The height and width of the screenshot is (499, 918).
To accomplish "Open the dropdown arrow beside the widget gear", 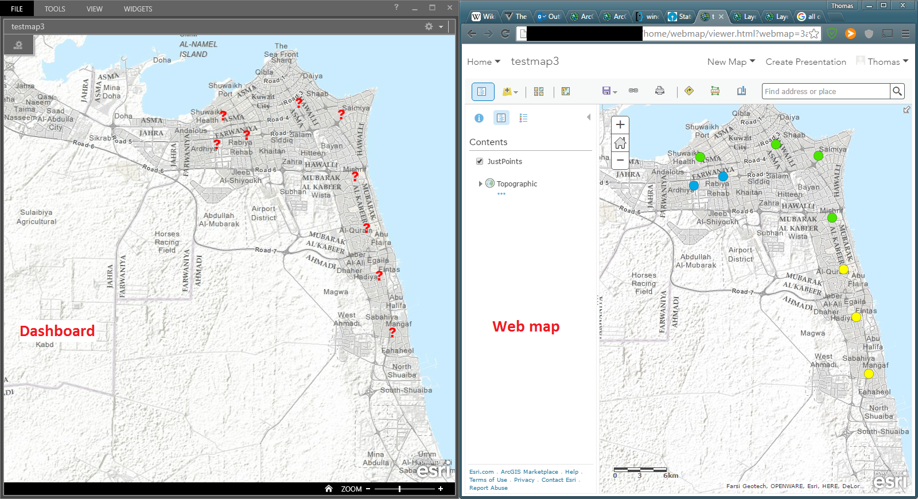I will 441,27.
